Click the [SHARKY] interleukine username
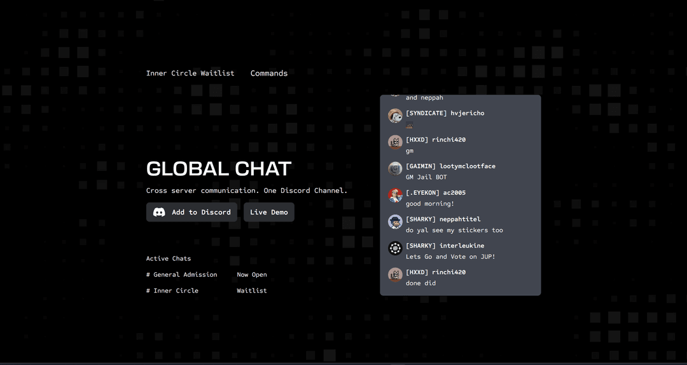Image resolution: width=687 pixels, height=365 pixels. [445, 246]
